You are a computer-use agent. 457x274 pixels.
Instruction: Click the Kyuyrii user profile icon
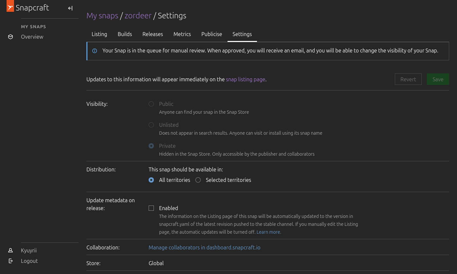(x=10, y=250)
